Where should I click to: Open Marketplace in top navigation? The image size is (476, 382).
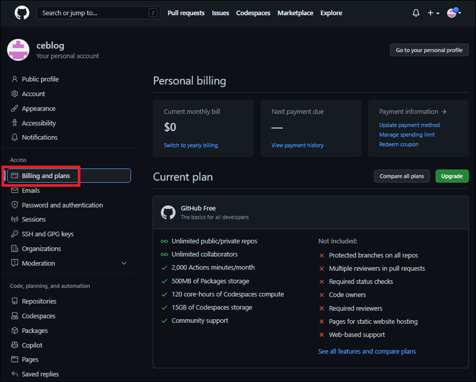click(x=295, y=13)
